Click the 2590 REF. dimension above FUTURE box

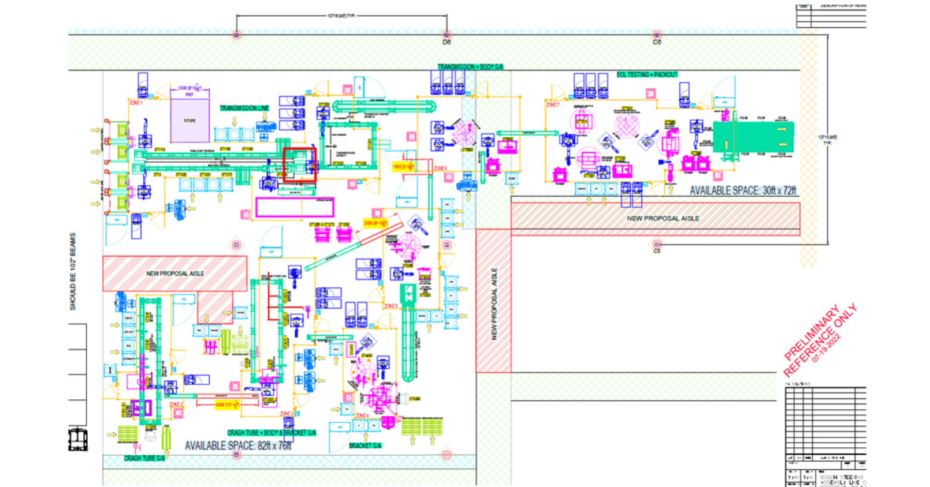pos(189,91)
